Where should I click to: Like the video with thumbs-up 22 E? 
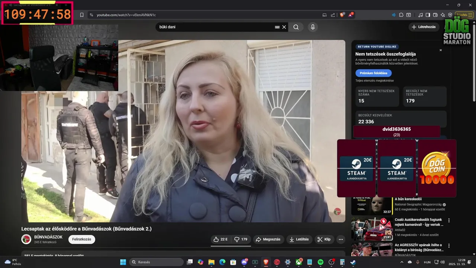221,239
